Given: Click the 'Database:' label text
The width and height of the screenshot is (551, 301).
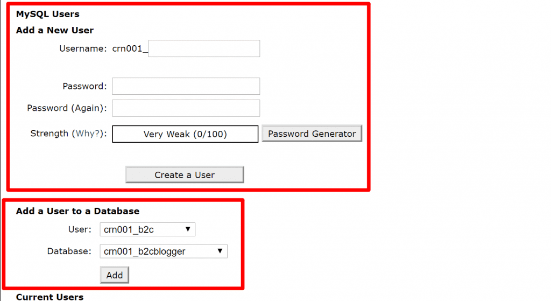Looking at the screenshot, I should [69, 251].
